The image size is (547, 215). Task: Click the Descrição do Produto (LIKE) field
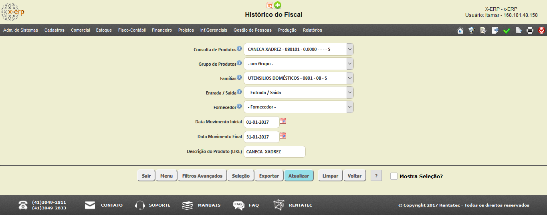pyautogui.click(x=275, y=152)
